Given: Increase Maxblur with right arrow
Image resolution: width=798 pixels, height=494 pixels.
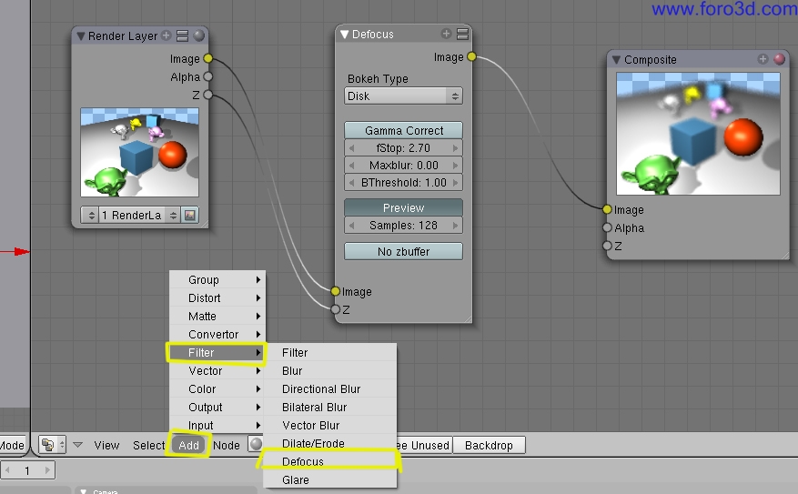Looking at the screenshot, I should tap(456, 166).
